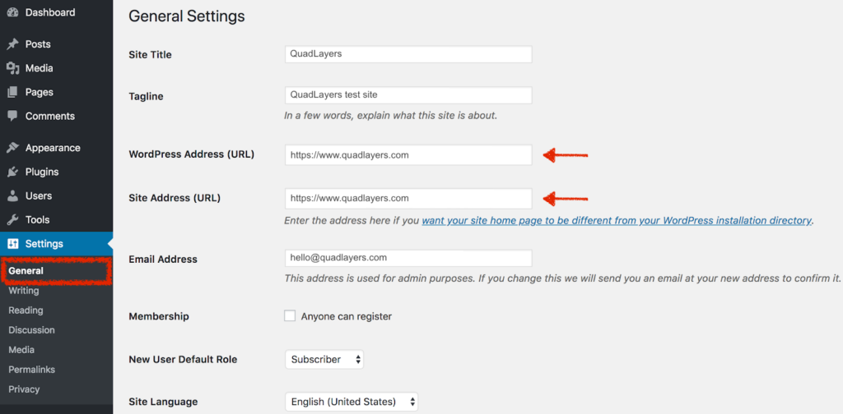Open the Site Language dropdown
Viewport: 843px width, 414px height.
352,402
